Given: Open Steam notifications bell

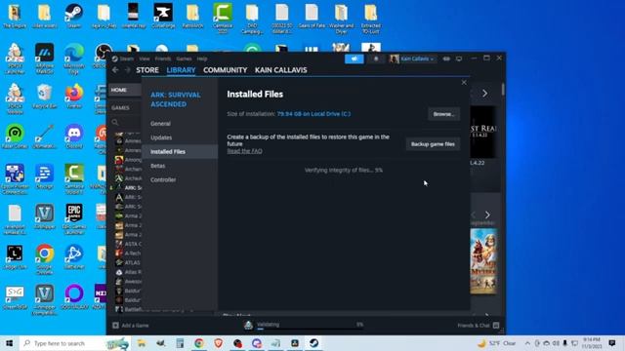Looking at the screenshot, I should (x=376, y=58).
